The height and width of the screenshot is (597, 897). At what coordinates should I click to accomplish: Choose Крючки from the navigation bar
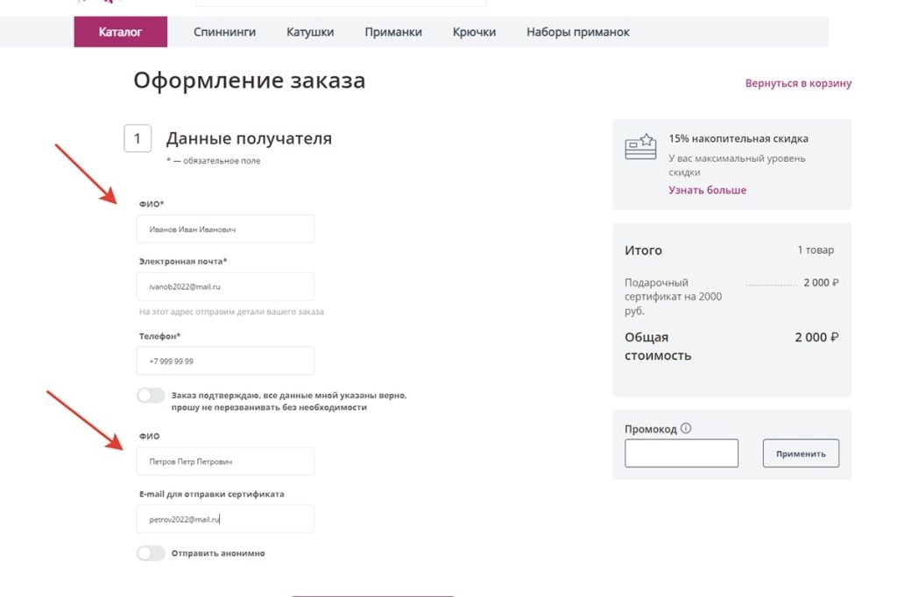coord(474,32)
